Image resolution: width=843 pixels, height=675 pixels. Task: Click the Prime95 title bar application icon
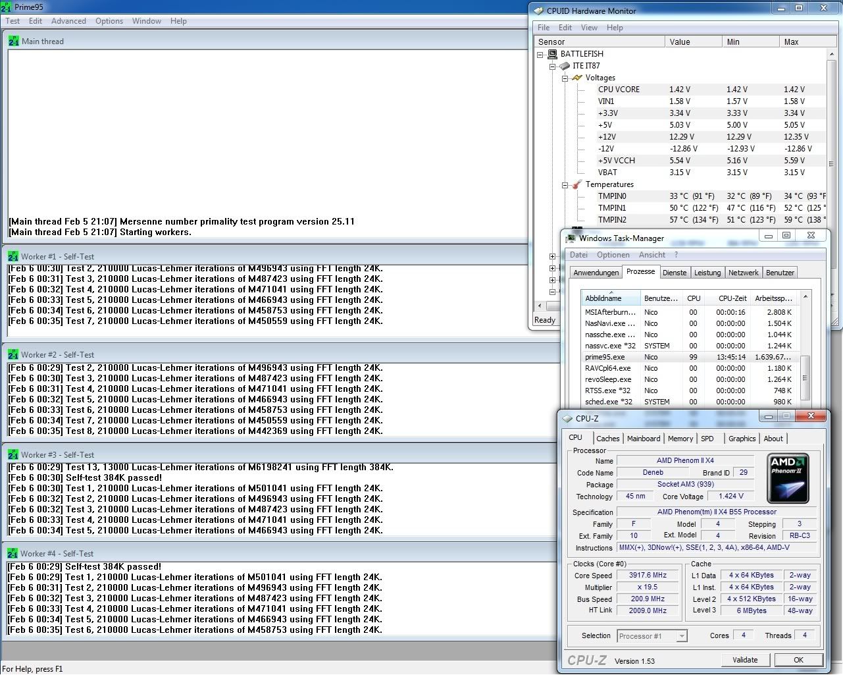pos(6,7)
